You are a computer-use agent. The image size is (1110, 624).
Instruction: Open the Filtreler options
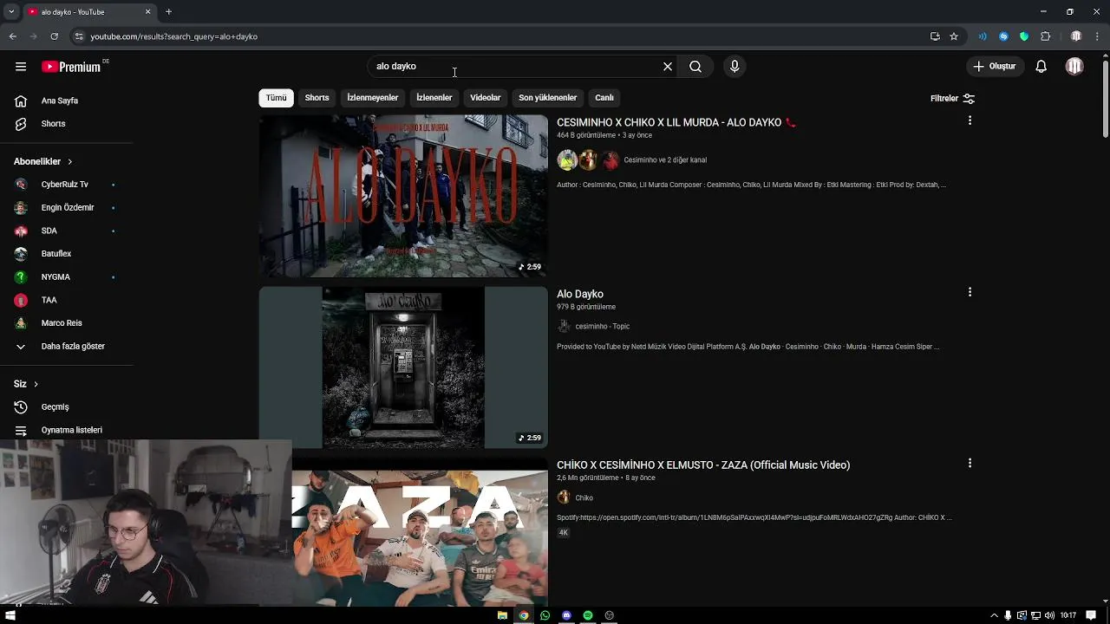pyautogui.click(x=952, y=99)
